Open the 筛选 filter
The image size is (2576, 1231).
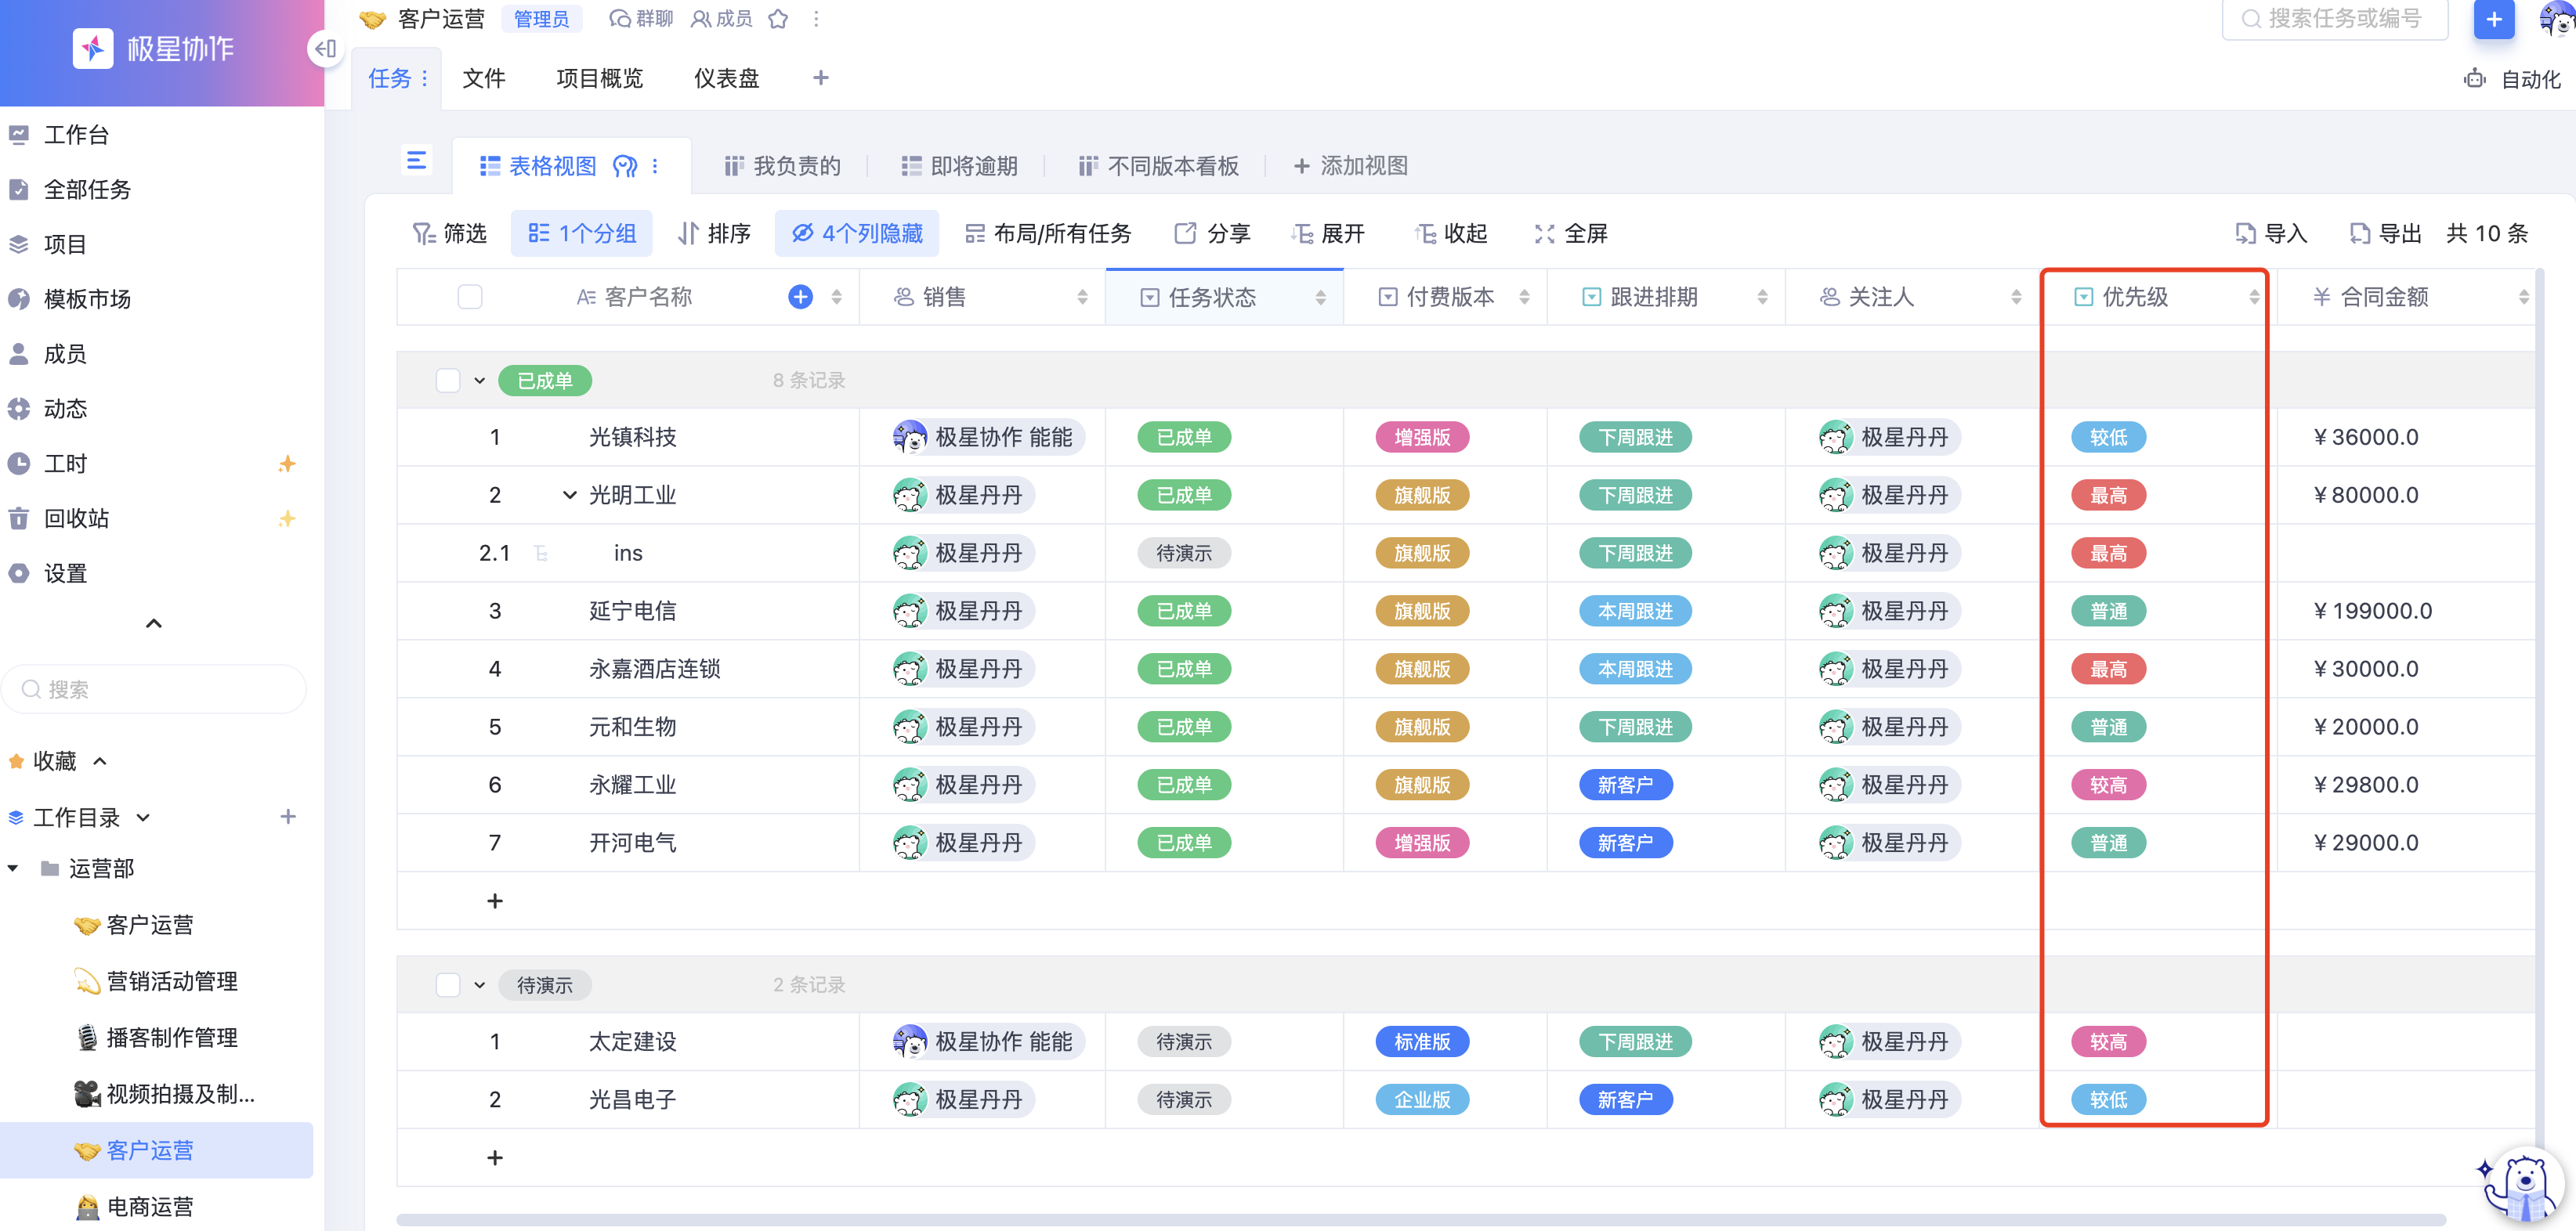point(450,234)
